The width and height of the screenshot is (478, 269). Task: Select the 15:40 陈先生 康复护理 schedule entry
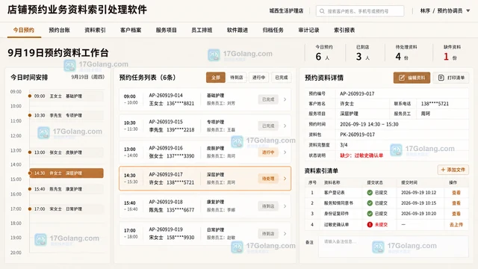click(x=66, y=189)
